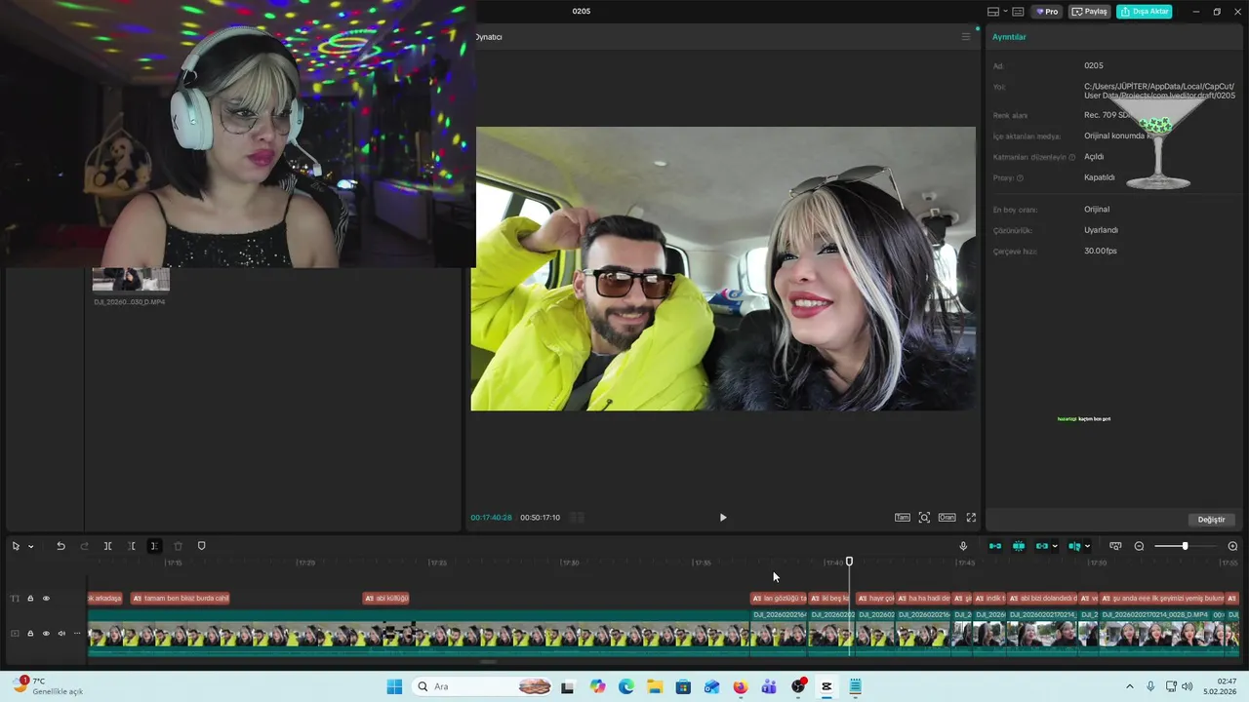1249x702 pixels.
Task: Select caption clip 'abi kültüğü'
Action: coord(386,599)
